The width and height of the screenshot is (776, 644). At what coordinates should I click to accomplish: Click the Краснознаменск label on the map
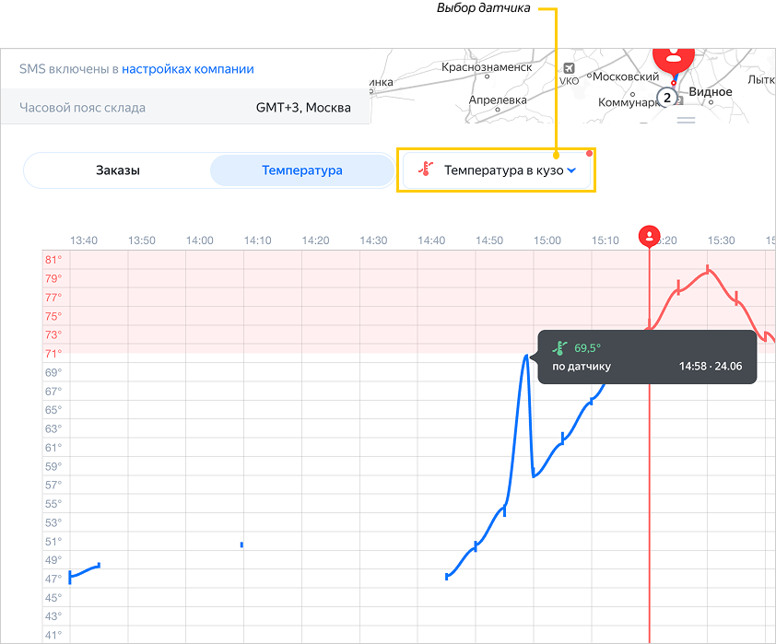pos(487,67)
